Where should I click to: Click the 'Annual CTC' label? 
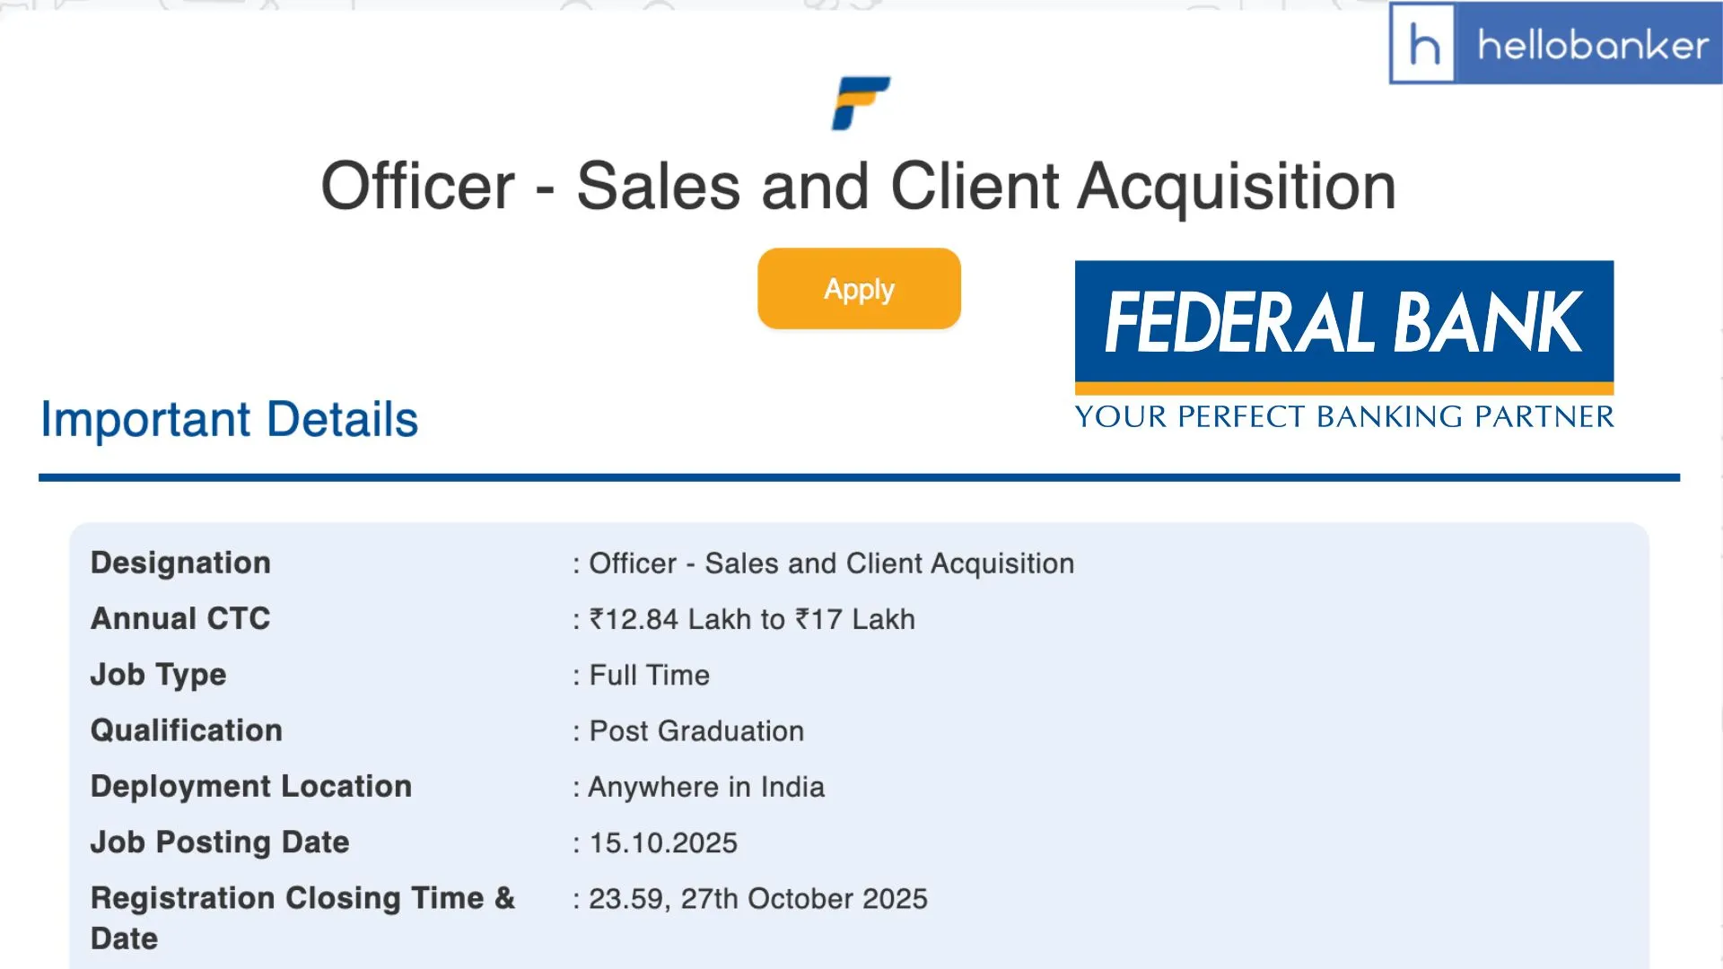180,618
